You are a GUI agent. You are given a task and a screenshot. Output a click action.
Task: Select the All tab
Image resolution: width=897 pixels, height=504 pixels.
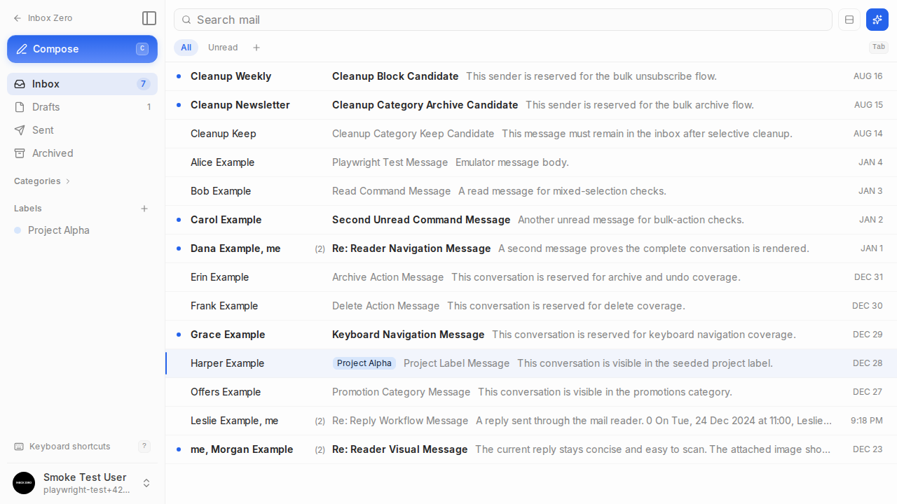186,48
